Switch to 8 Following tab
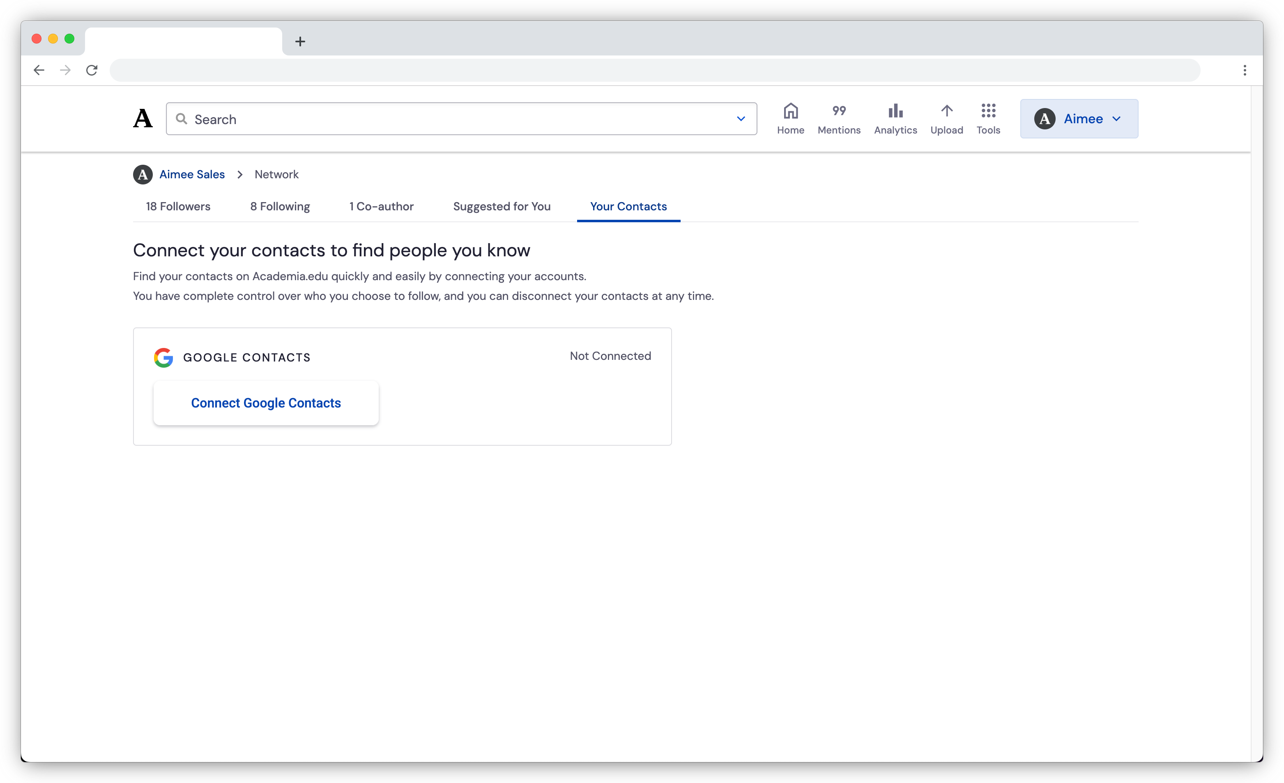The image size is (1284, 783). 280,207
